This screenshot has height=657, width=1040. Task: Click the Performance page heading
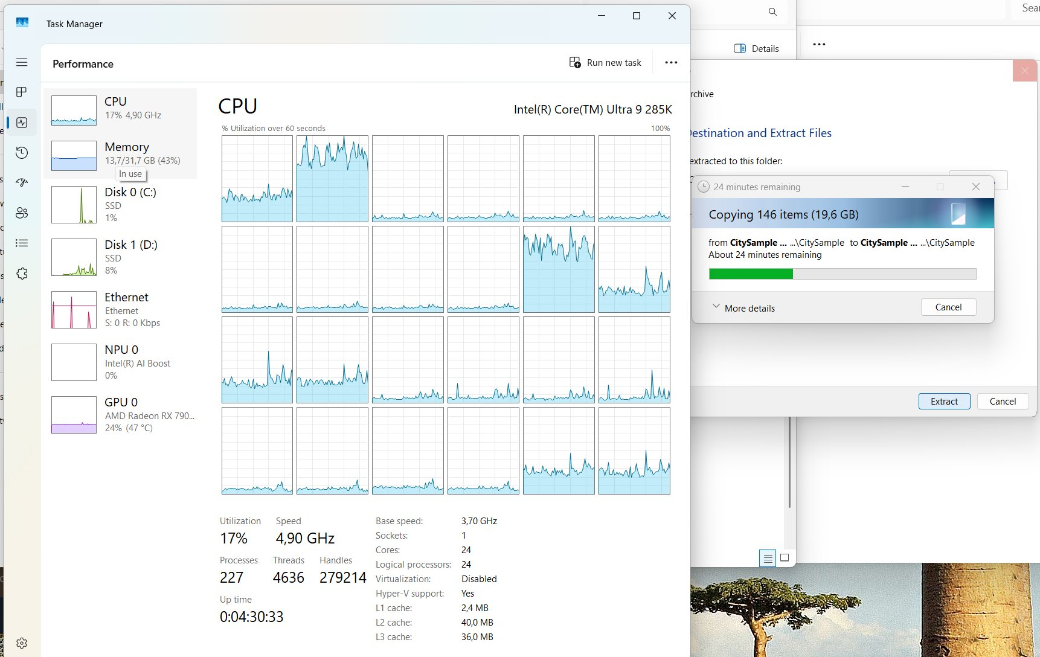pos(83,63)
